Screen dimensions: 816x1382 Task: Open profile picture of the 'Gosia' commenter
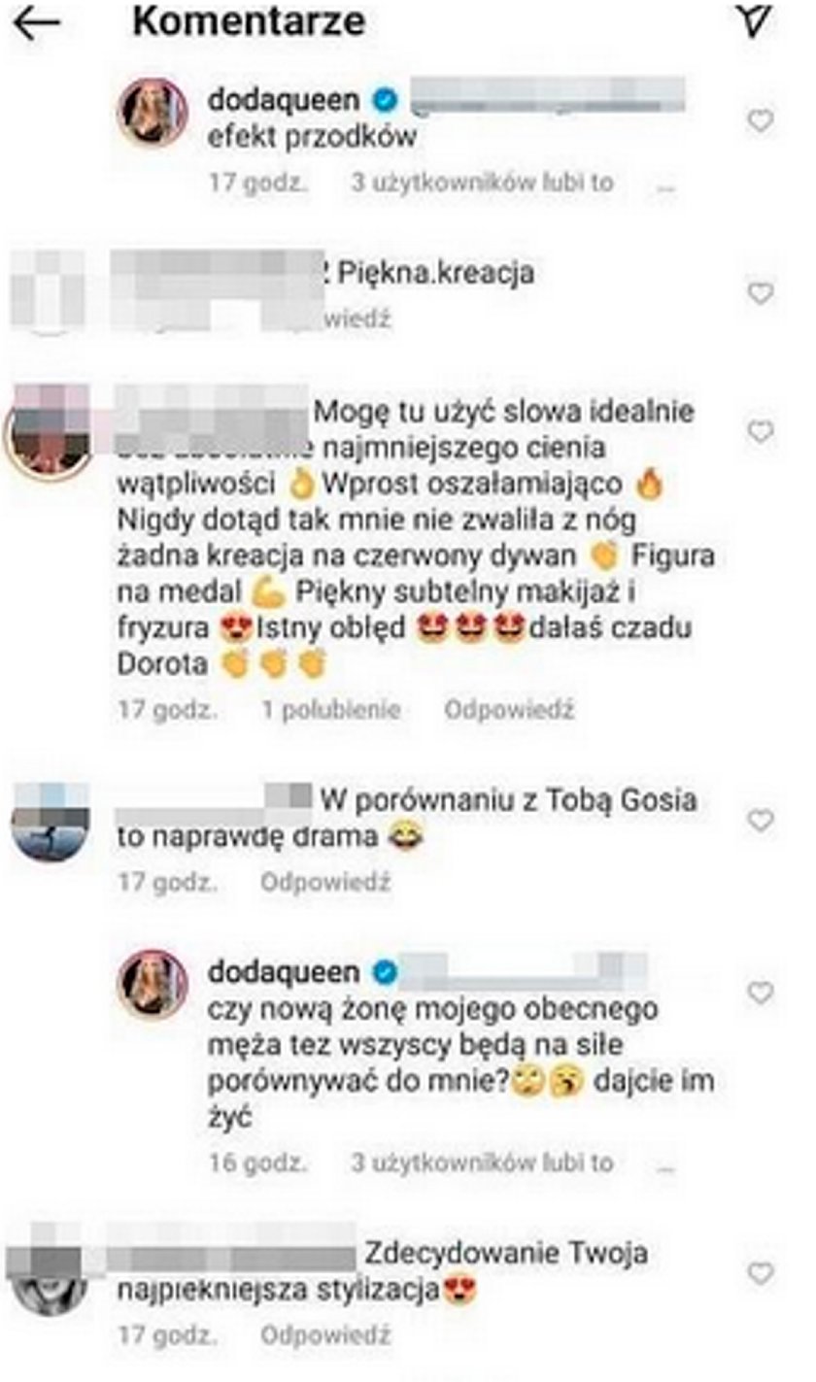coord(51,821)
